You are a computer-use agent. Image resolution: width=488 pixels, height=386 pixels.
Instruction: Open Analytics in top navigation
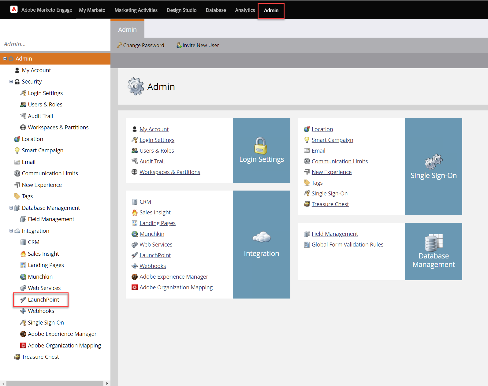[245, 10]
